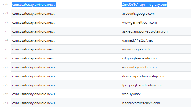Select the gannett.112.2o7.net cell
This screenshot has height=107, width=191.
tap(156, 40)
